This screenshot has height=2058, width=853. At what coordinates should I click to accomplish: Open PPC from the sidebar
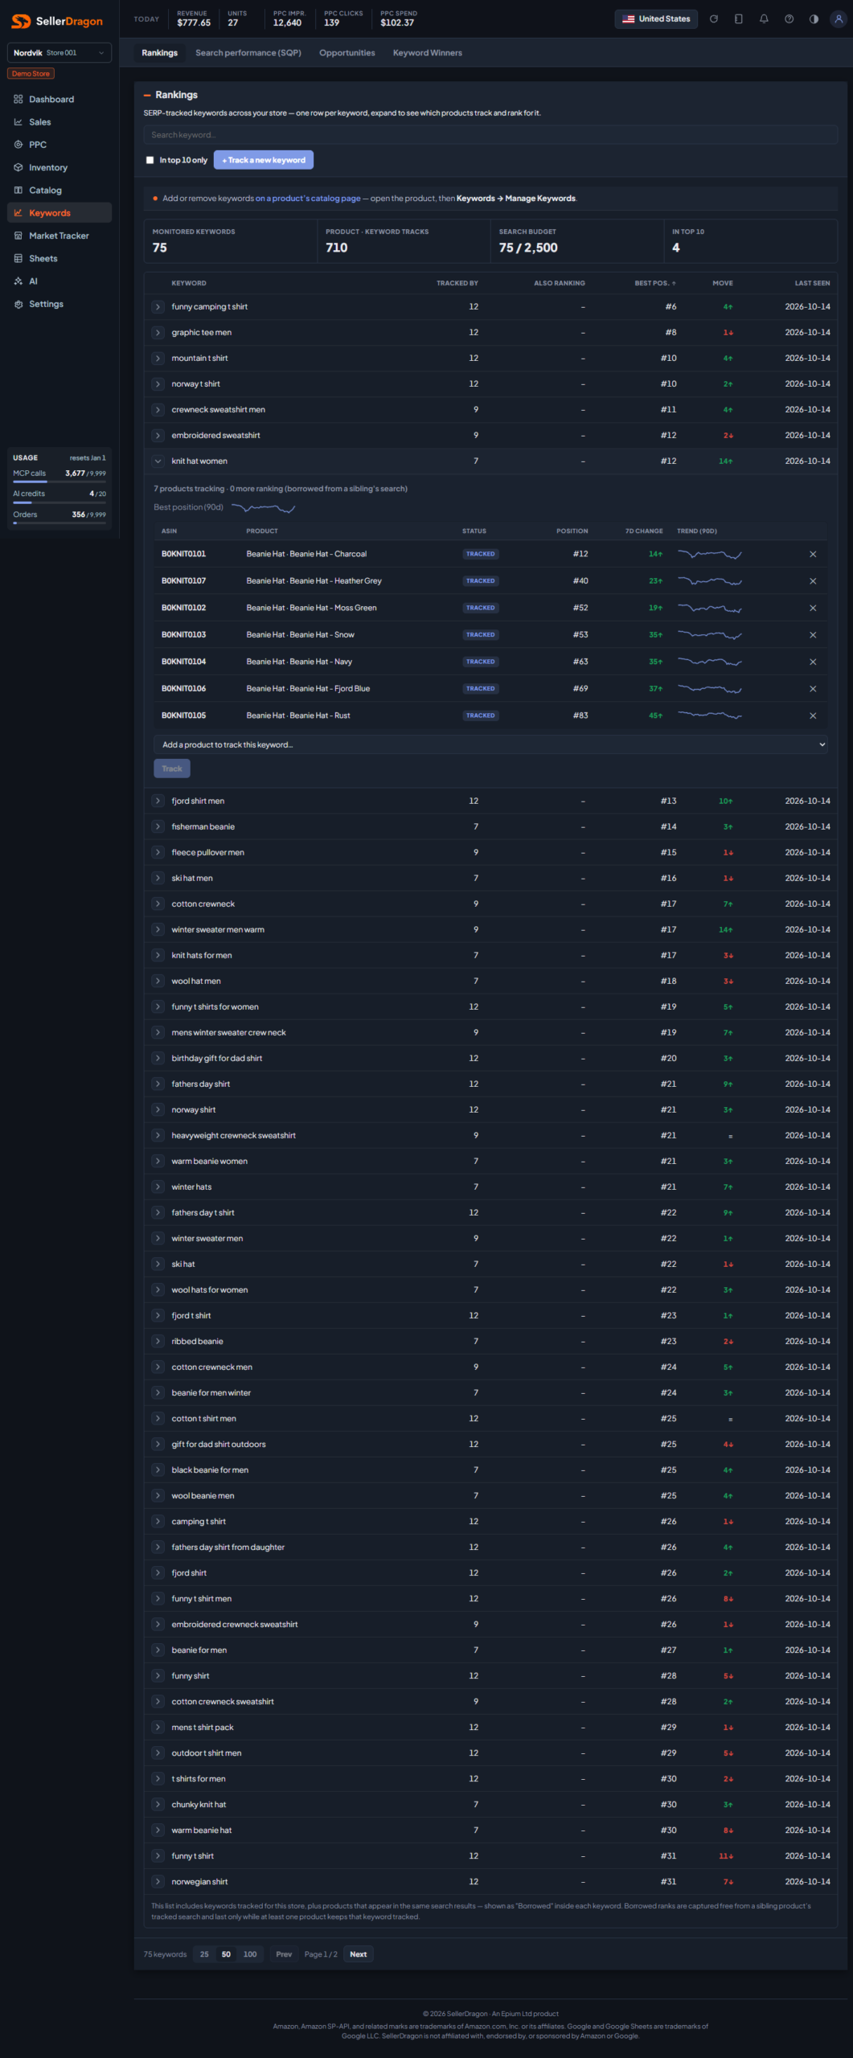point(59,145)
